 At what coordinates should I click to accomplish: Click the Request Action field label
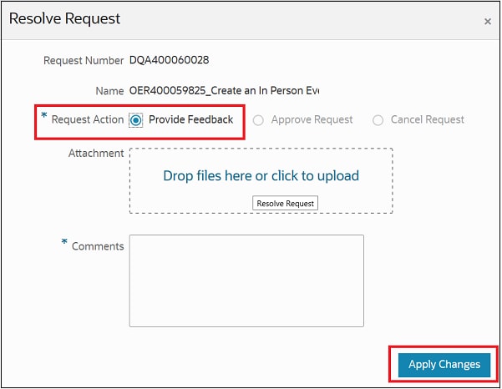pos(87,120)
